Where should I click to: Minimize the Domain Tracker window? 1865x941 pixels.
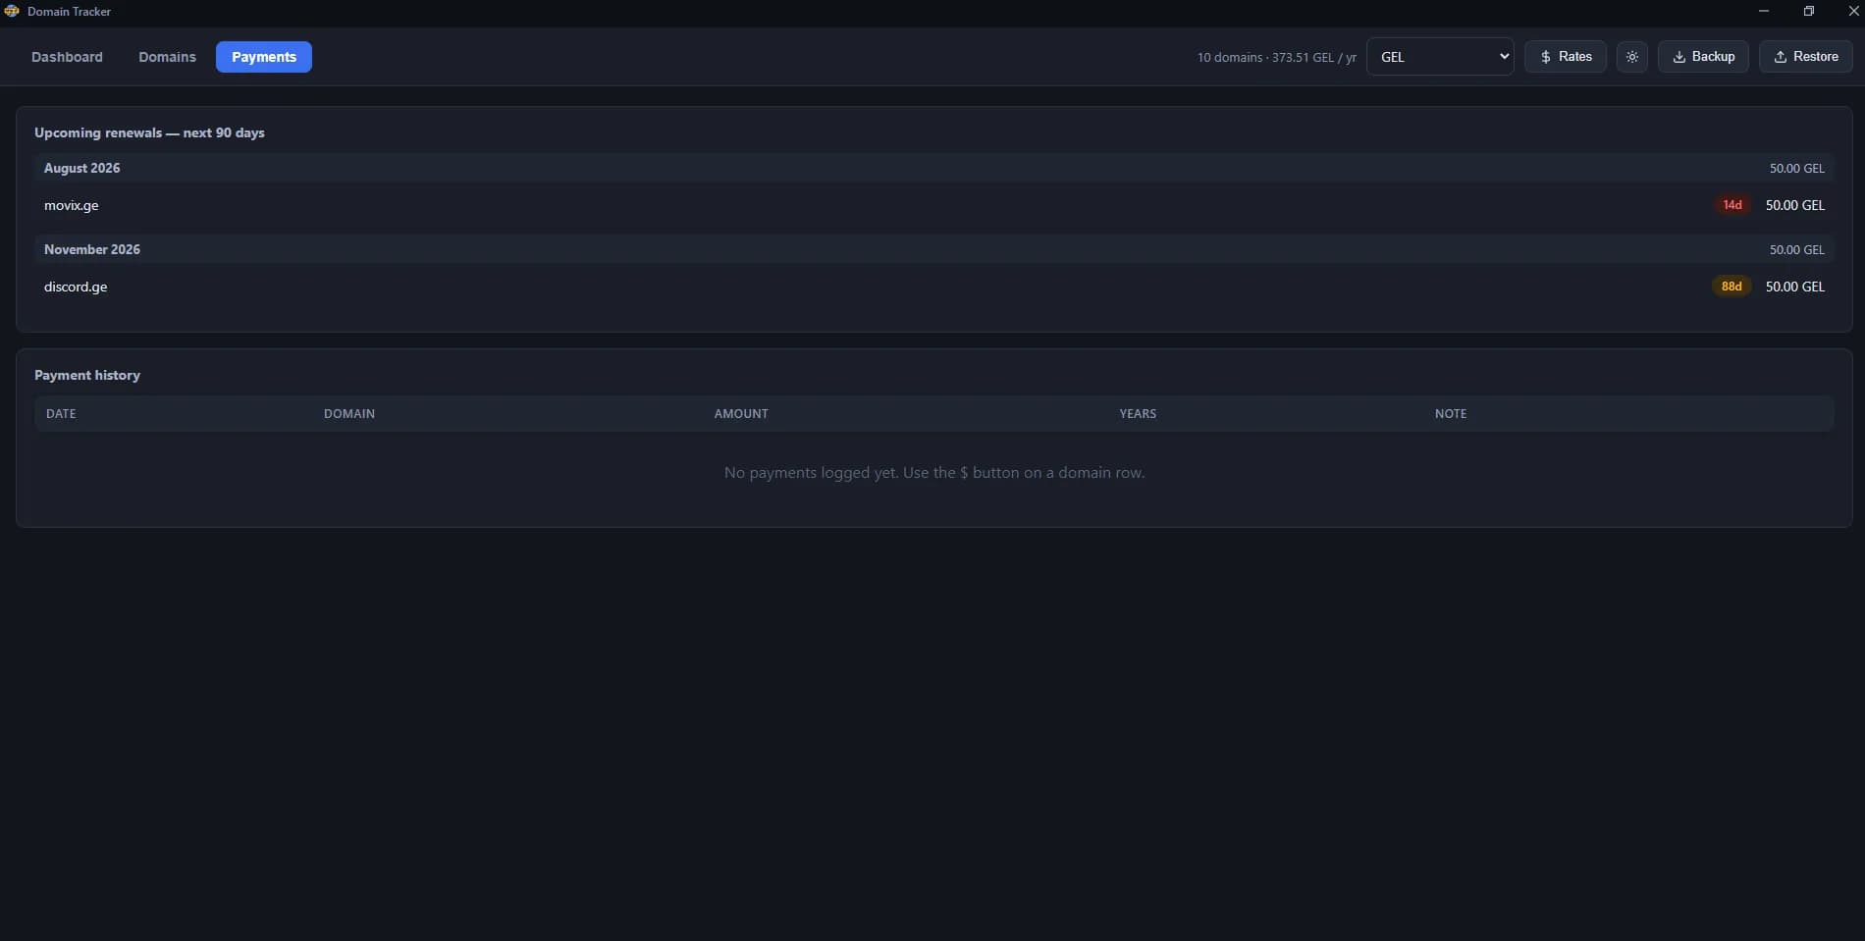coord(1763,11)
